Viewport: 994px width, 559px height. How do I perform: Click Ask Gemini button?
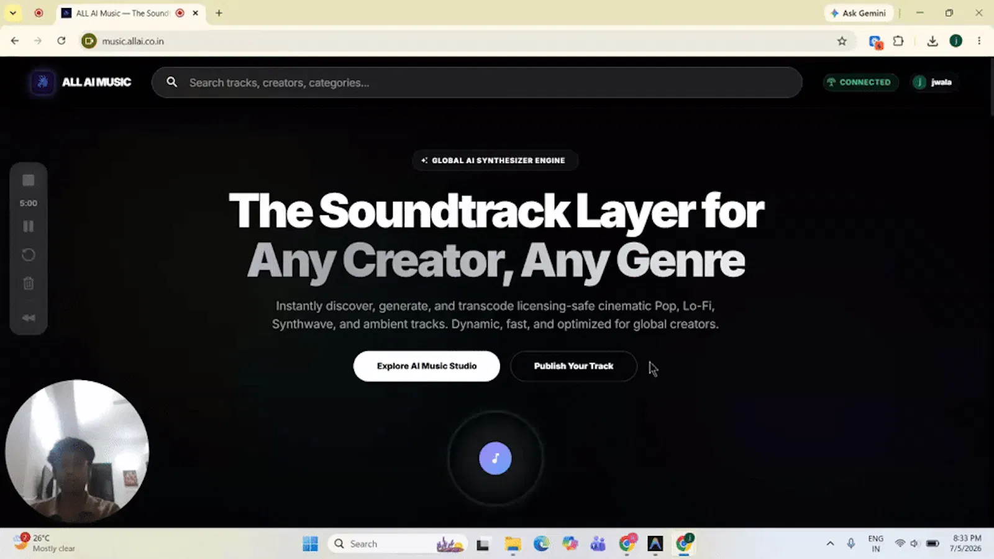point(859,13)
